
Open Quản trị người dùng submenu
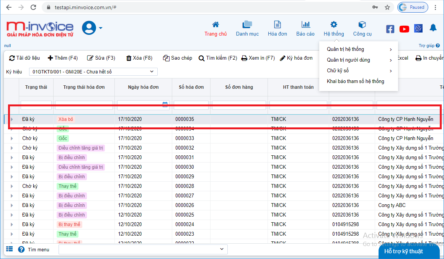[359, 60]
